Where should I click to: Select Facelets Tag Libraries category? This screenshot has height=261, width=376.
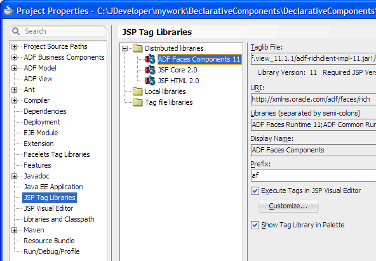tap(57, 154)
